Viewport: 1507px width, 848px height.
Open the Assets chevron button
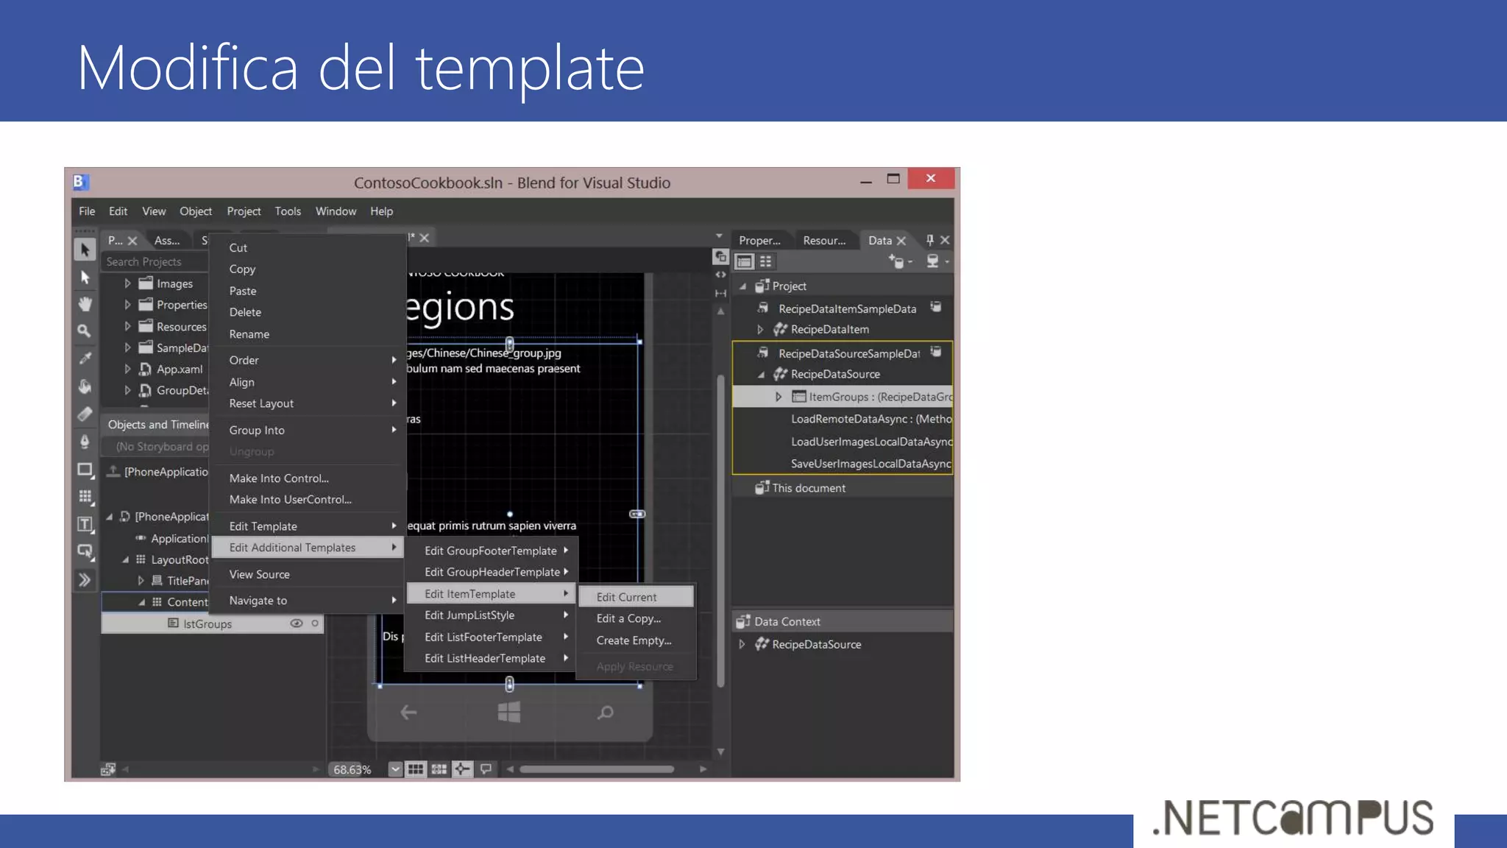(85, 580)
